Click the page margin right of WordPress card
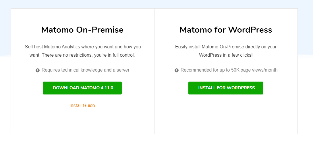This screenshot has height=148, width=313. (306, 80)
